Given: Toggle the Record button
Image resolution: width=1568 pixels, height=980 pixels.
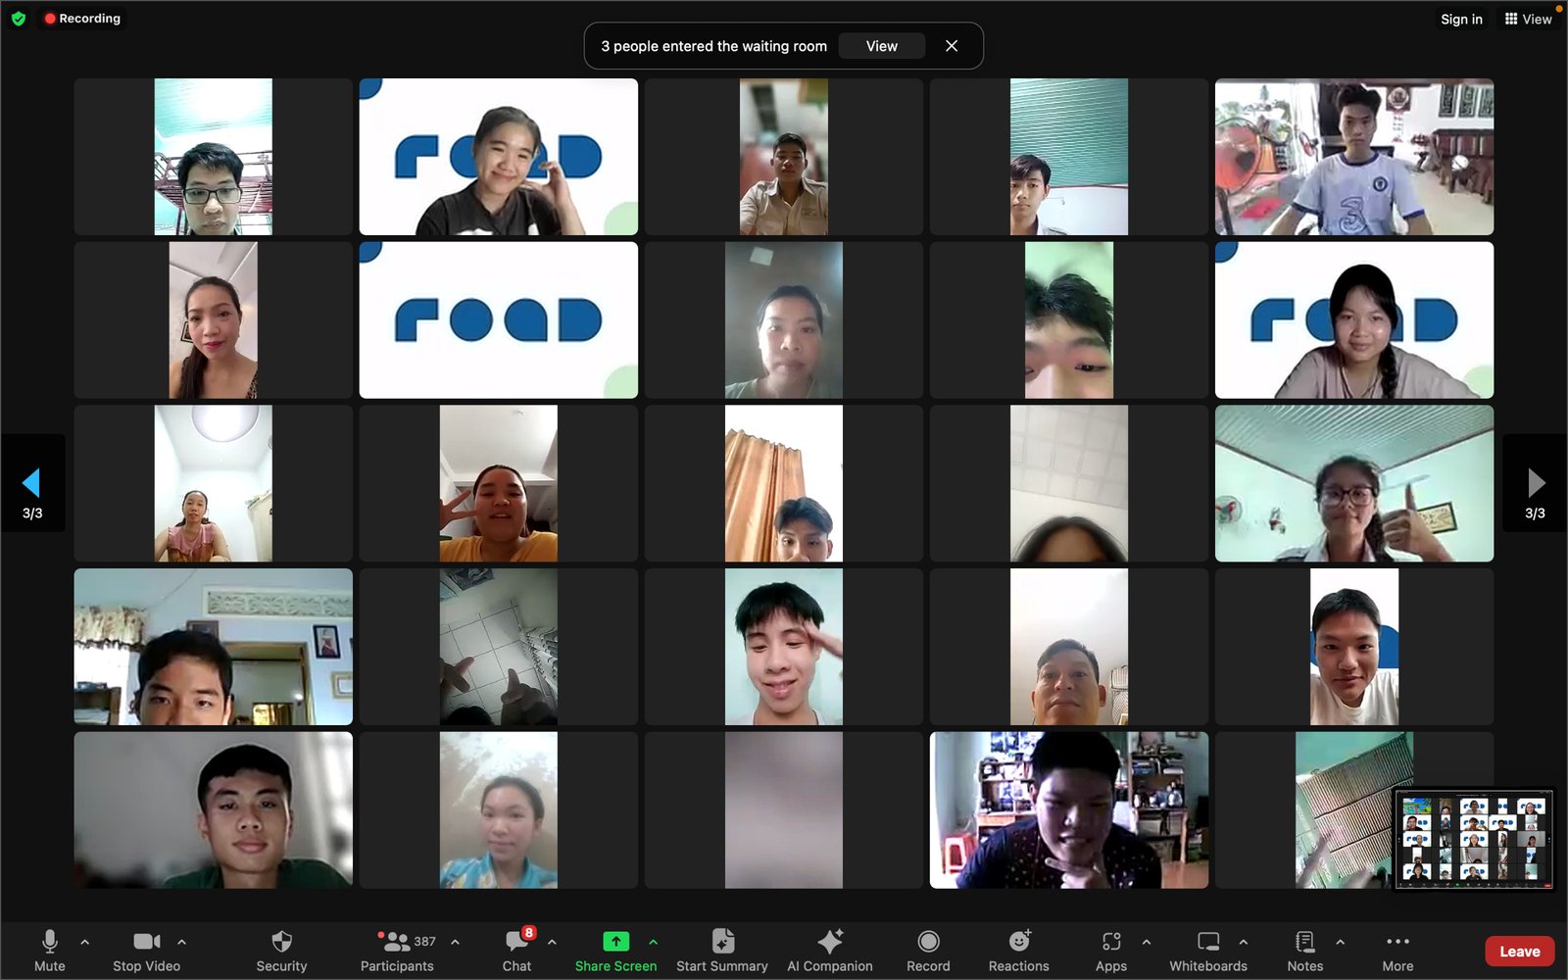Looking at the screenshot, I should (928, 950).
